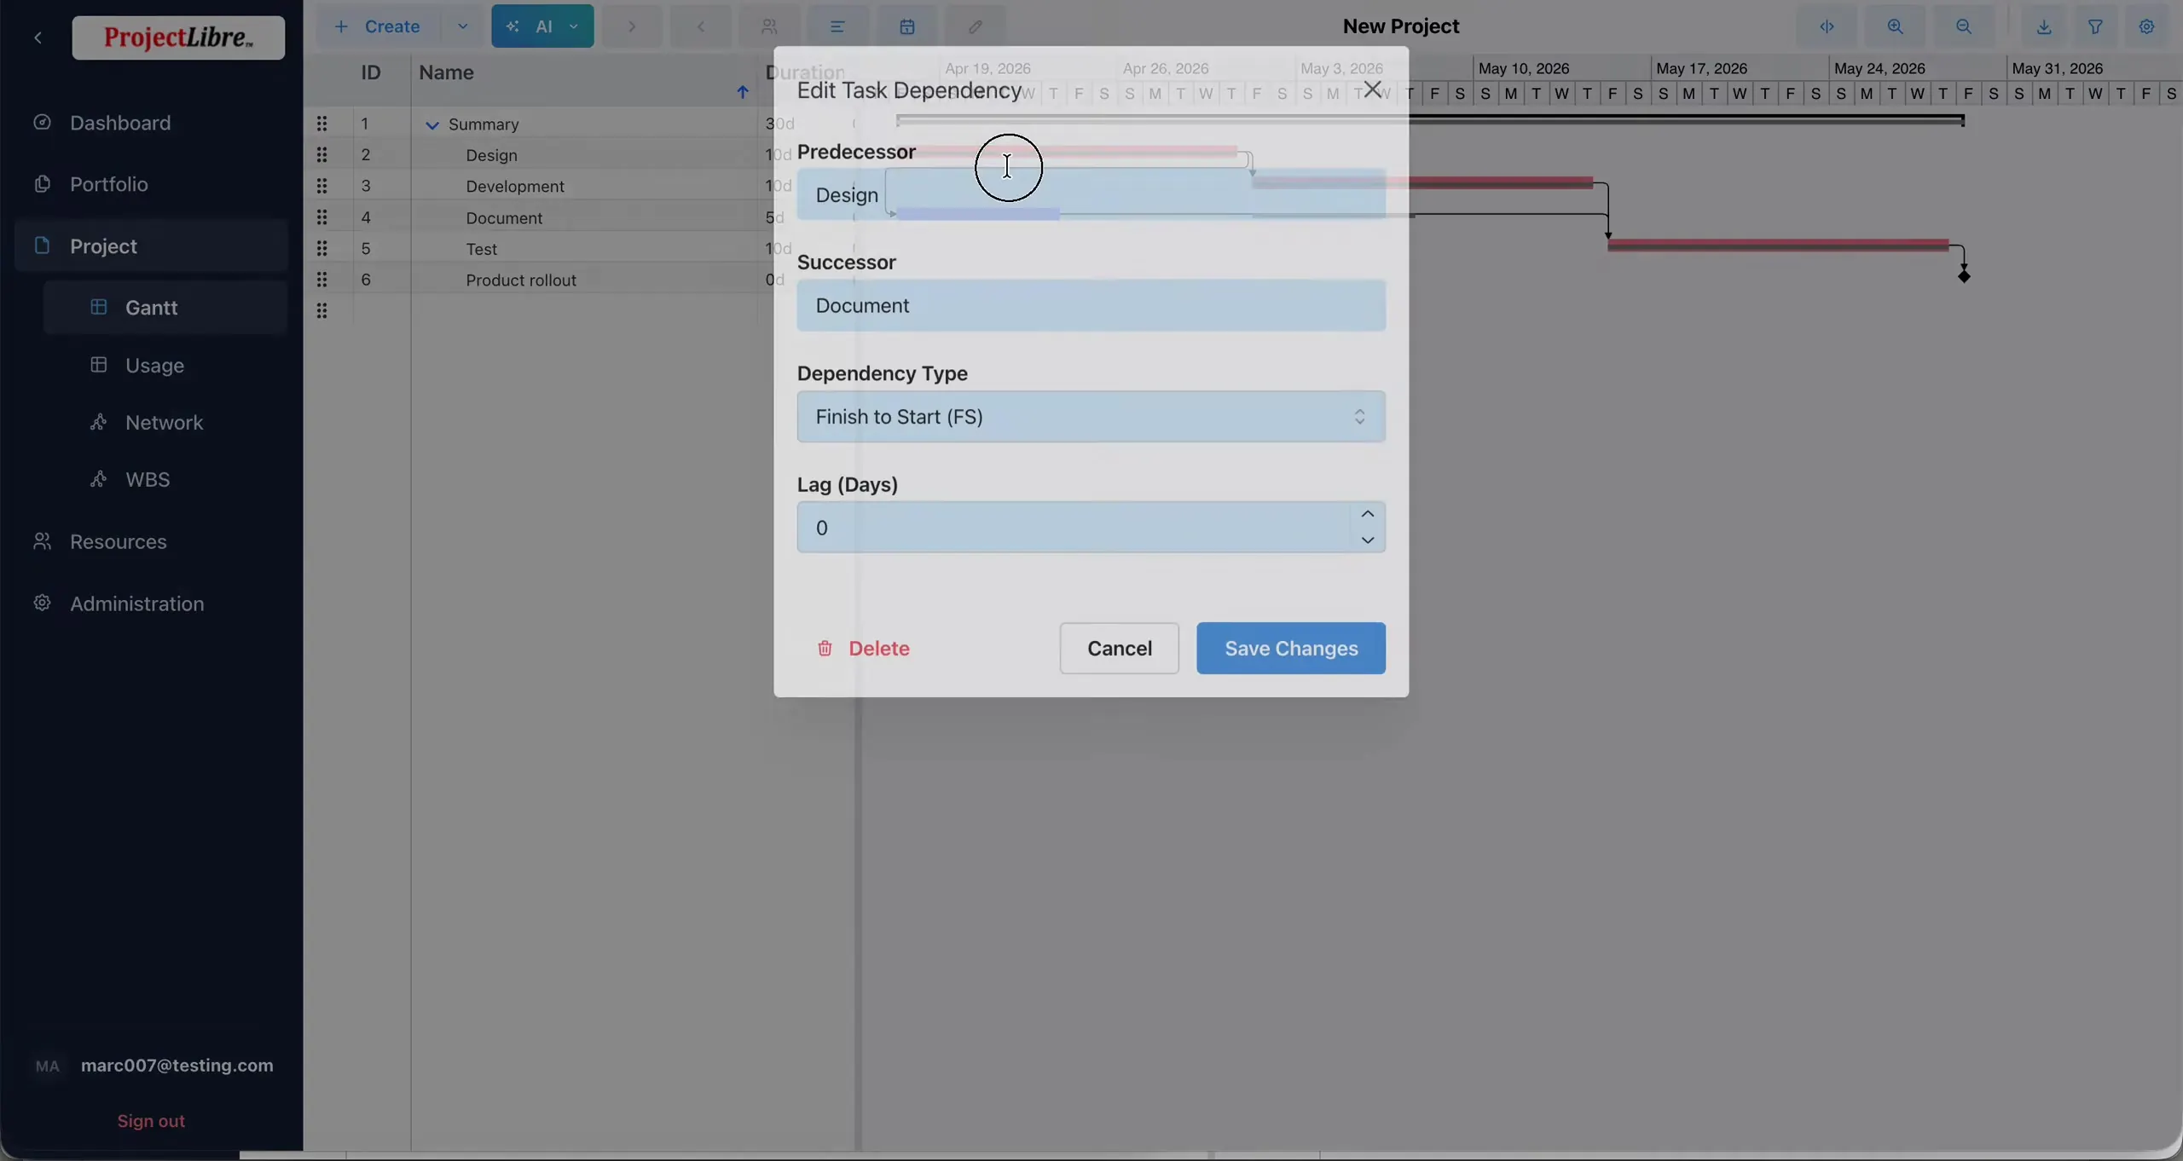Zoom in on the Gantt chart
This screenshot has height=1161, width=2183.
pyautogui.click(x=1895, y=26)
